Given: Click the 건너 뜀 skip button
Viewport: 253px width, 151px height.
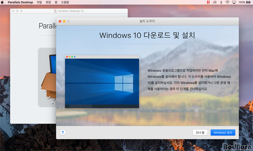Looking at the screenshot, I should tap(200, 133).
